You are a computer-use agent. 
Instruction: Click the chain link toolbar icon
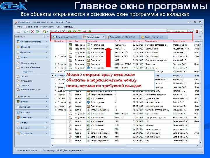point(85,31)
